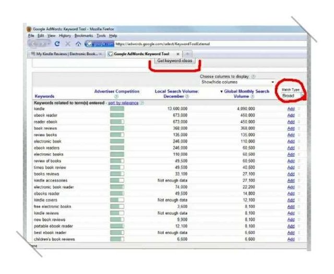Click the back/forward navigation arrows

pos(40,44)
